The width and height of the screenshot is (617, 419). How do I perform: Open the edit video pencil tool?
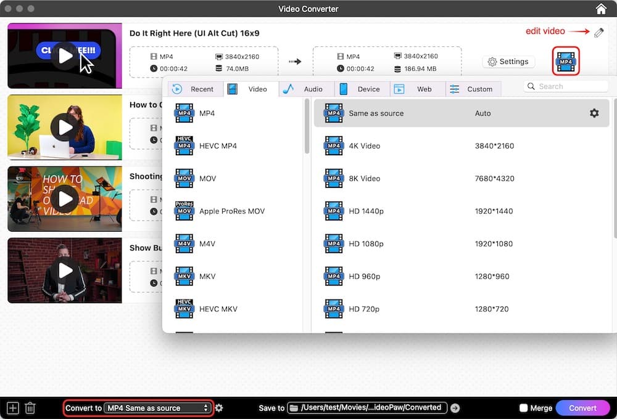(598, 32)
